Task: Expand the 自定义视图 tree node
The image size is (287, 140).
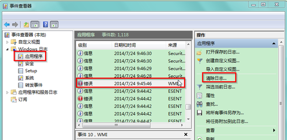Action: pos(7,42)
